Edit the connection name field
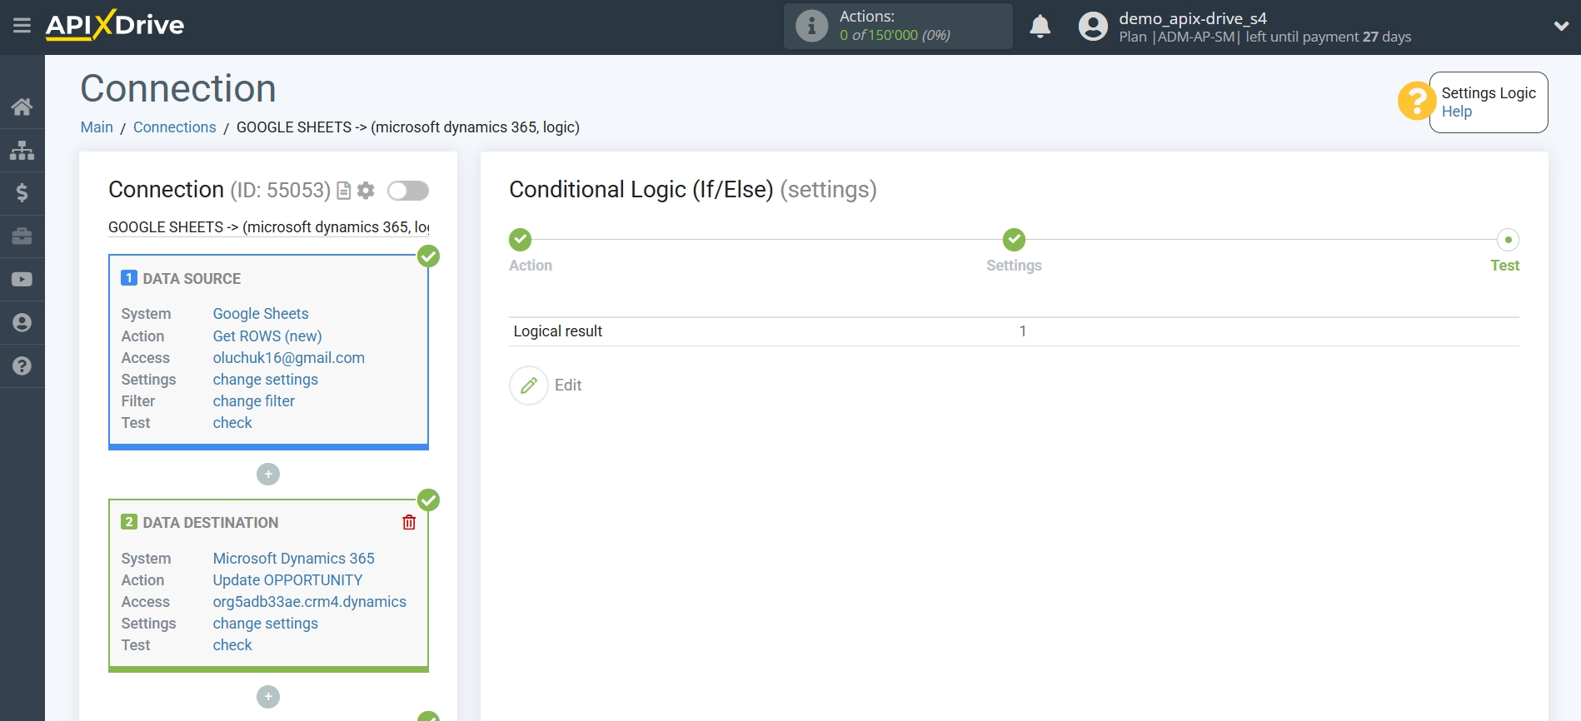Viewport: 1581px width, 721px height. coord(269,227)
